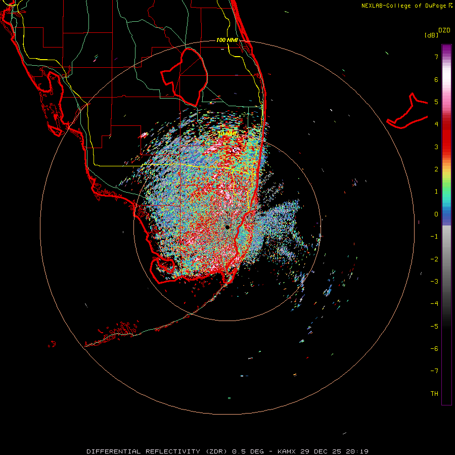Screen dimensions: 455x455
Task: Click the DZD label above the color scale
Action: pyautogui.click(x=444, y=30)
